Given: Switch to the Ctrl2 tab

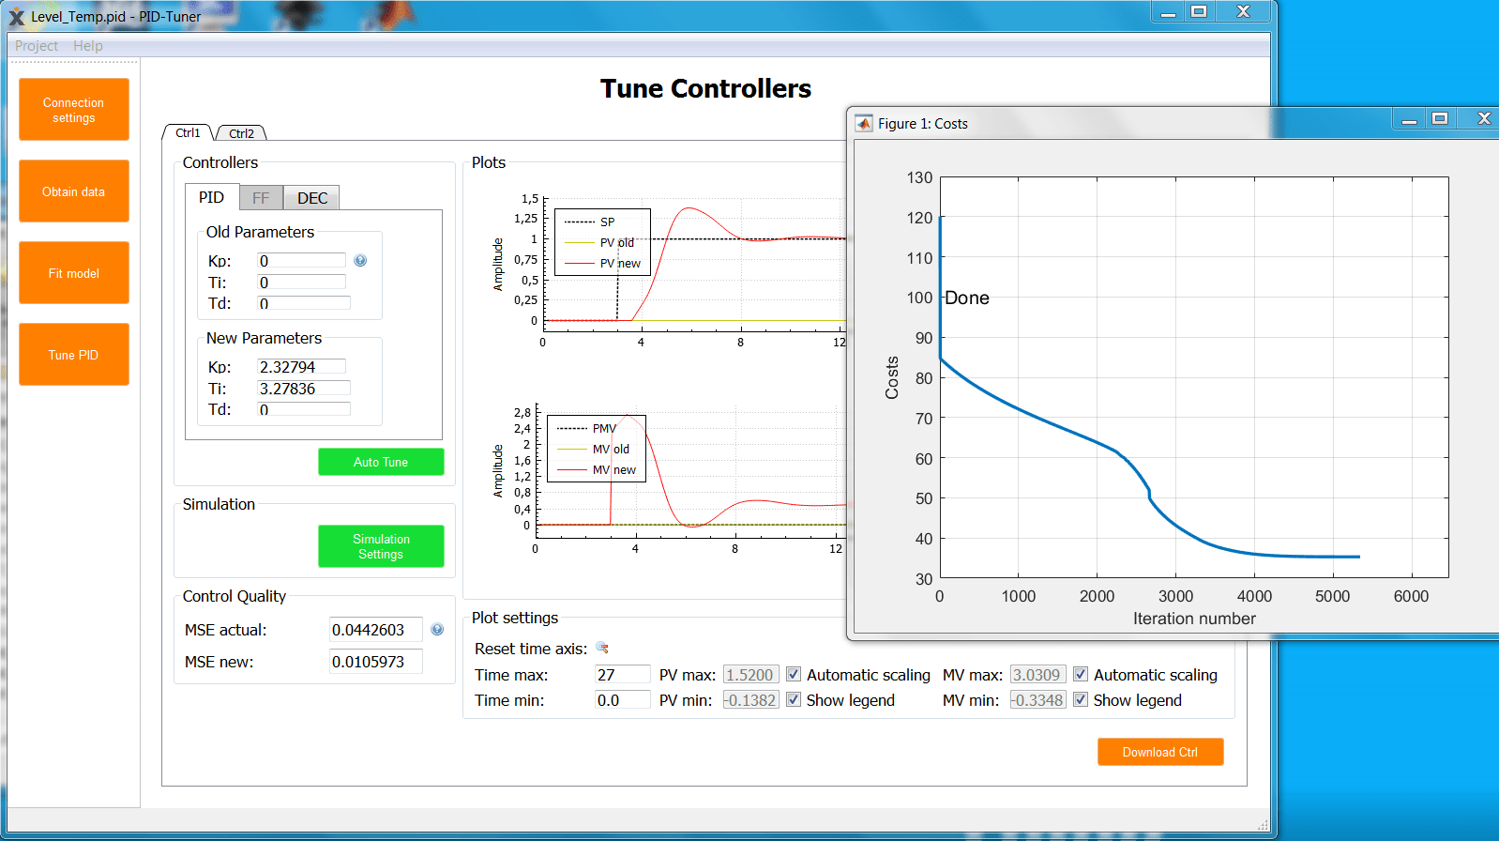Looking at the screenshot, I should pos(241,133).
